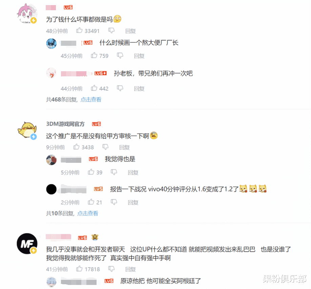Reply to the 为了钱什么坏事都做是吗 comment
The image size is (311, 289).
(x=130, y=31)
